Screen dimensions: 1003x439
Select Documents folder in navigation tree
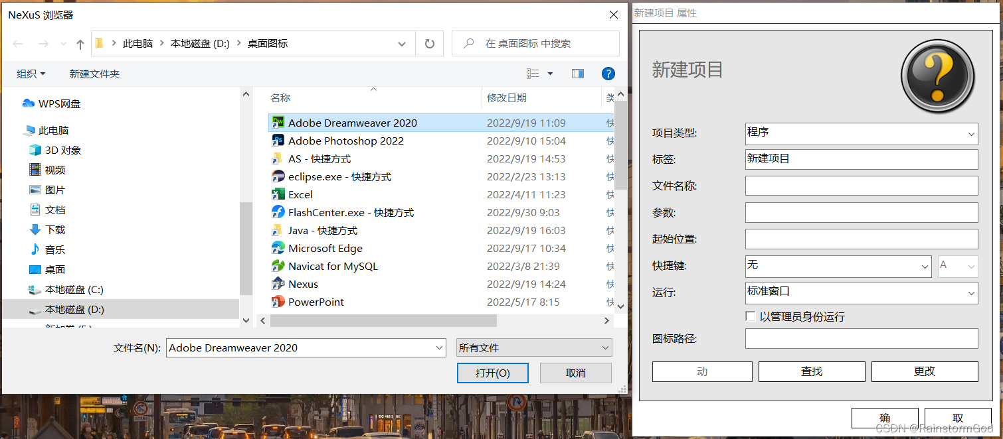47,210
